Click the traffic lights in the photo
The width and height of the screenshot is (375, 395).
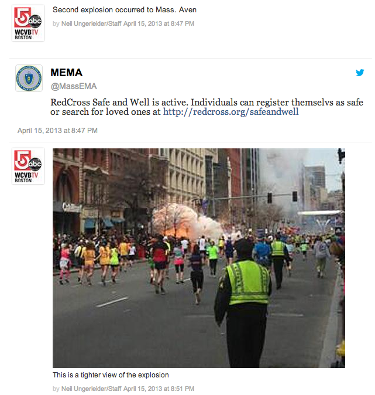click(282, 197)
